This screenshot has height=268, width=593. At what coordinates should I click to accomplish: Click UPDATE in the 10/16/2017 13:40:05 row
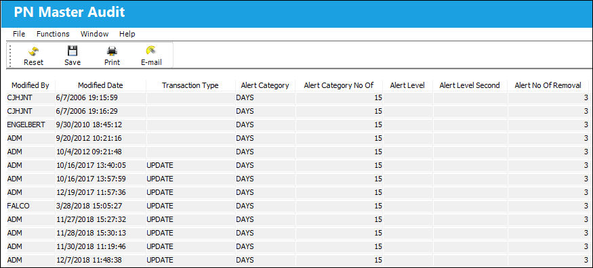(159, 165)
